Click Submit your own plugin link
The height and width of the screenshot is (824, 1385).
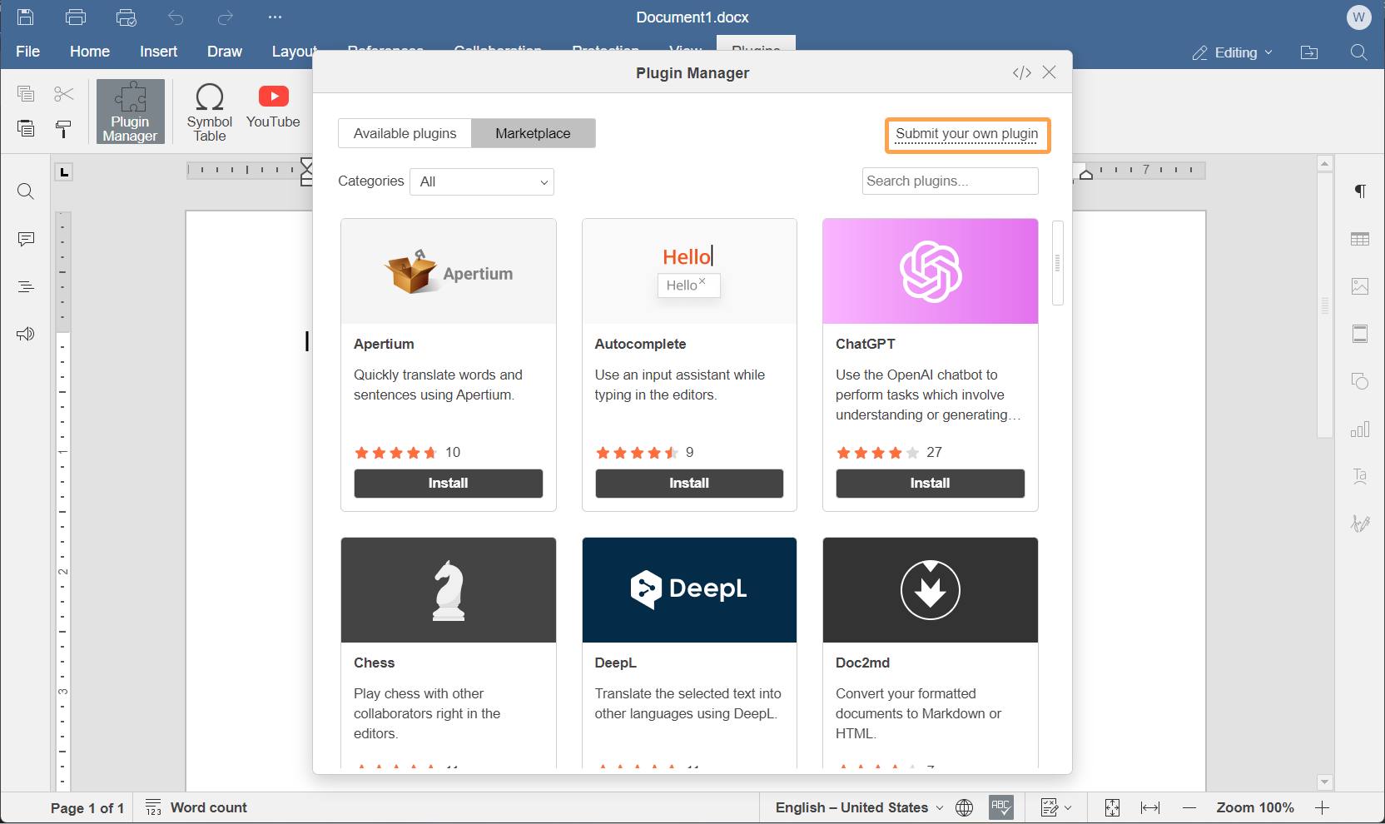point(967,134)
